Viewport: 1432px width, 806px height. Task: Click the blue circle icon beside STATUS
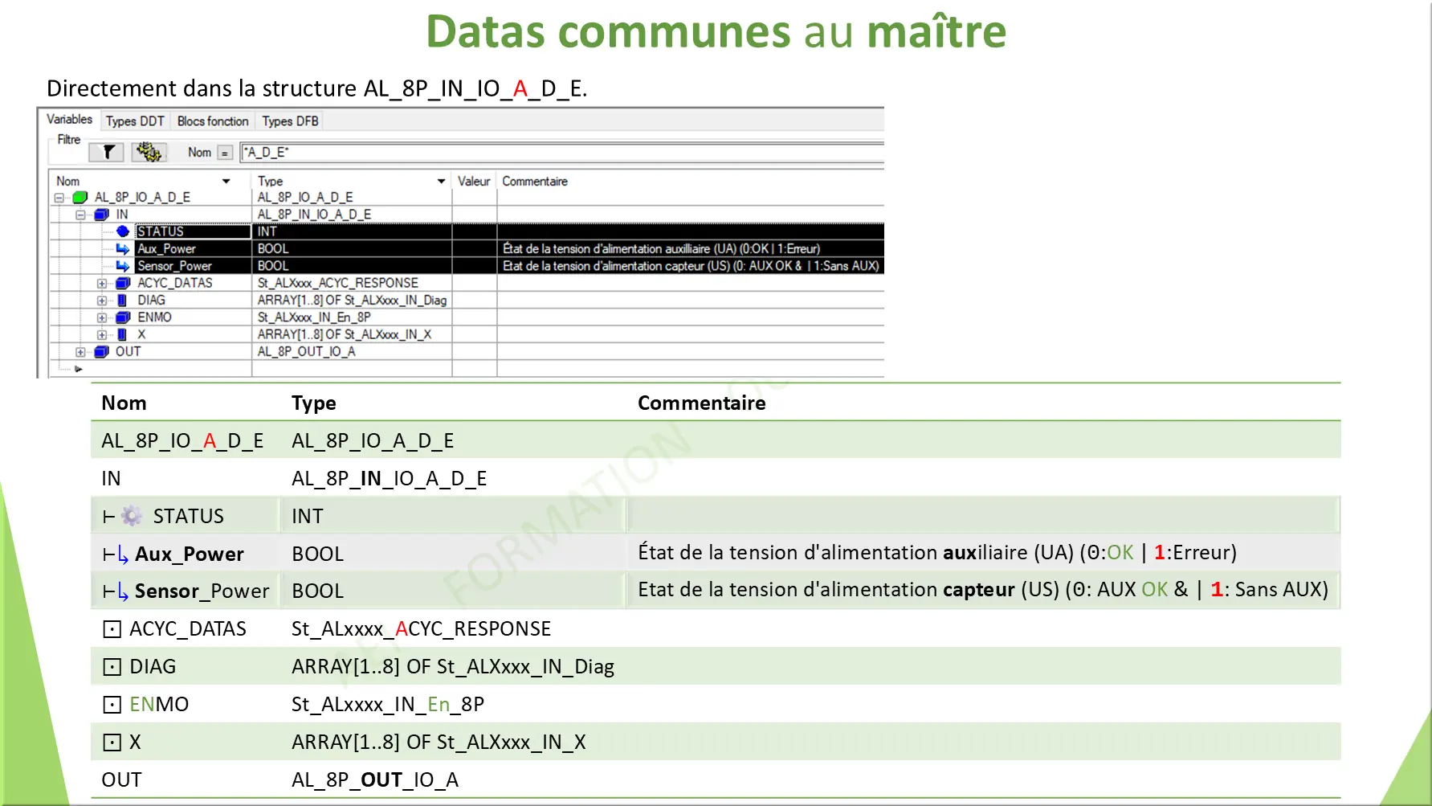click(123, 231)
